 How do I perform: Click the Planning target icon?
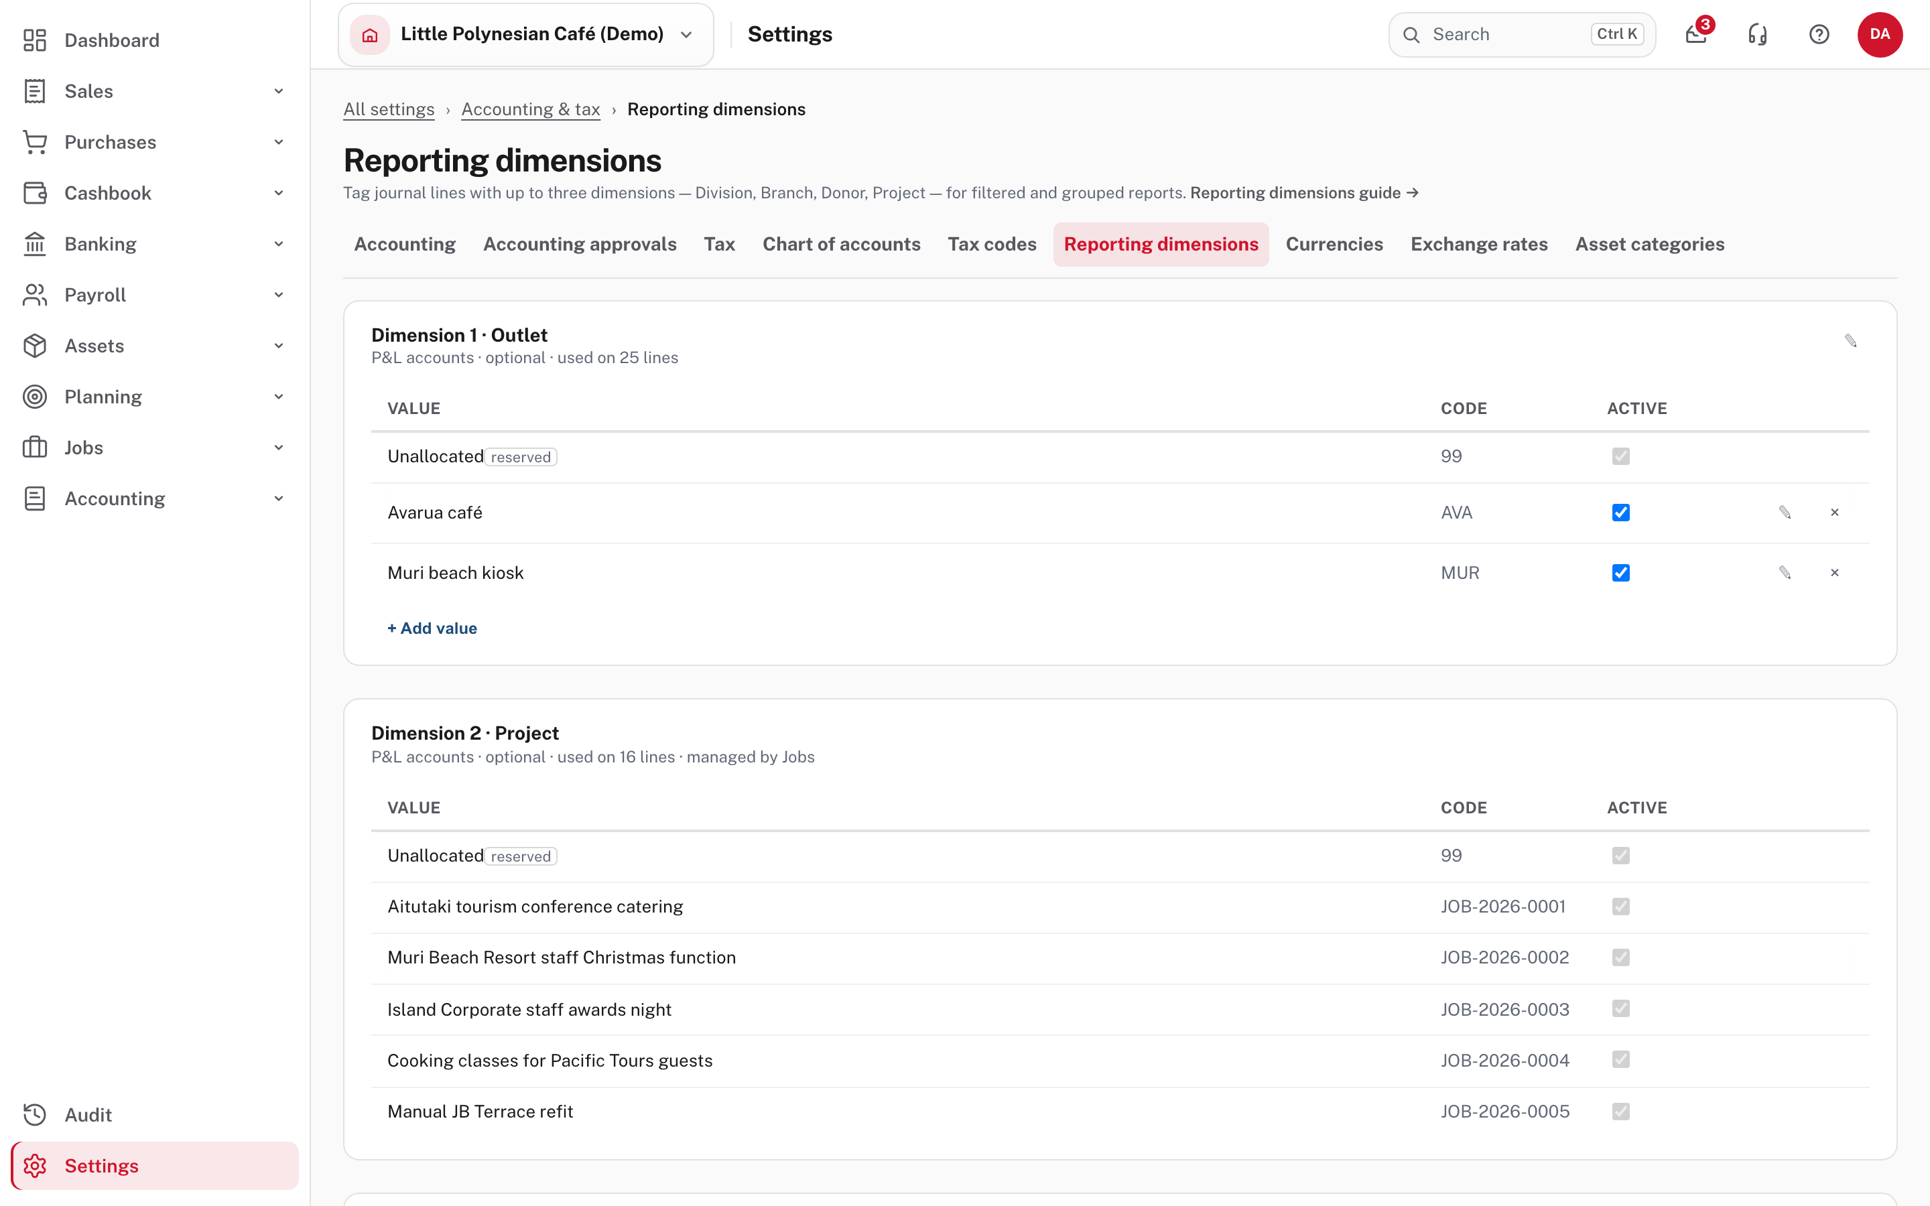coord(35,397)
